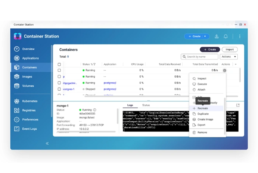Check the postgres-1 container row
258x173 pixels.
pyautogui.click(x=59, y=89)
